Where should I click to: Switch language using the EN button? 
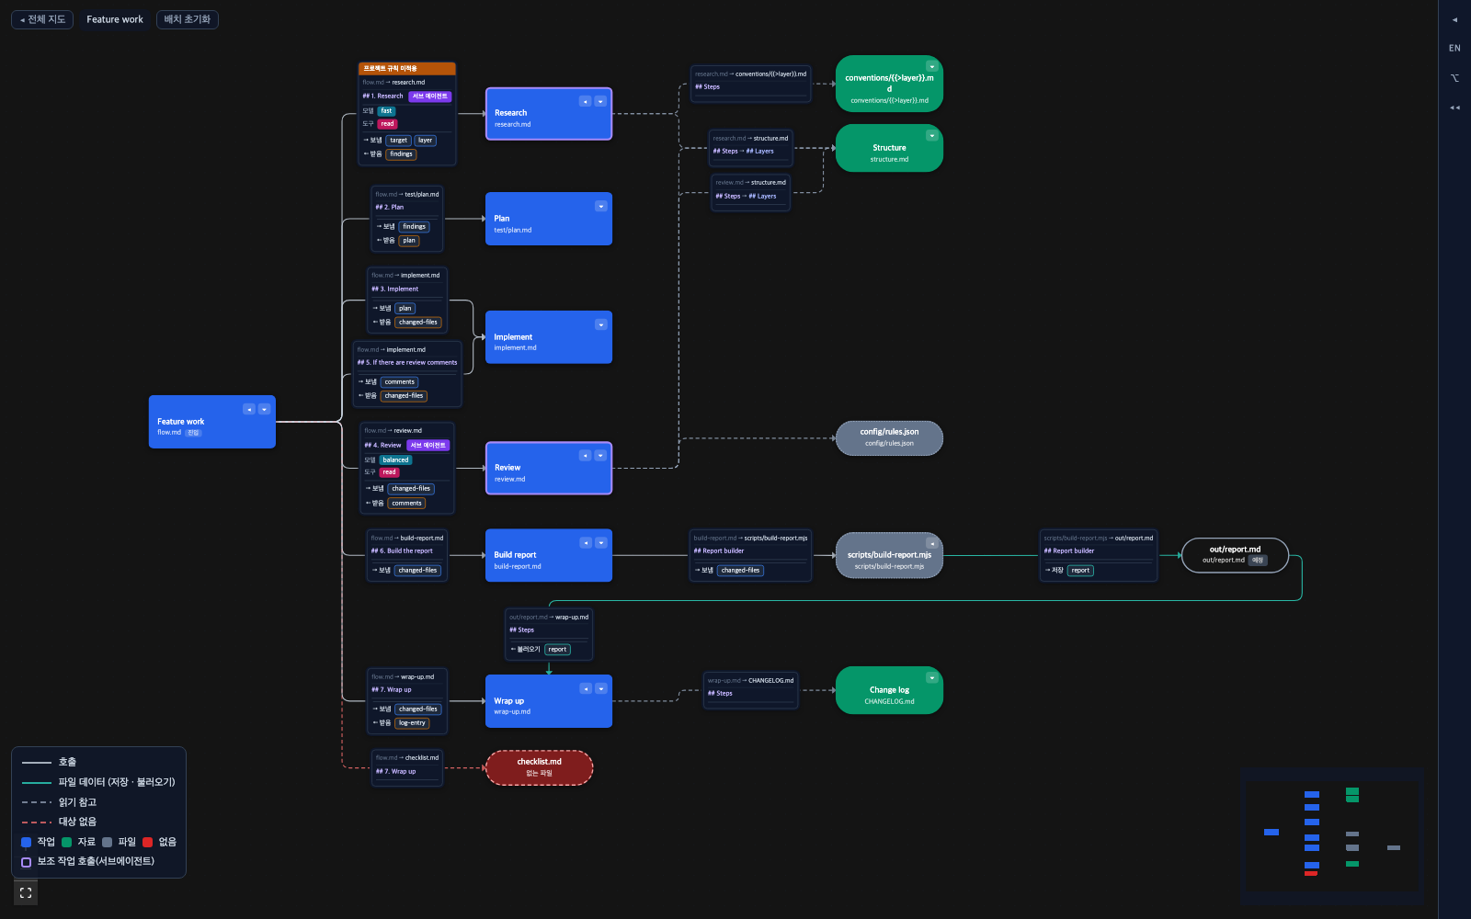1454,48
